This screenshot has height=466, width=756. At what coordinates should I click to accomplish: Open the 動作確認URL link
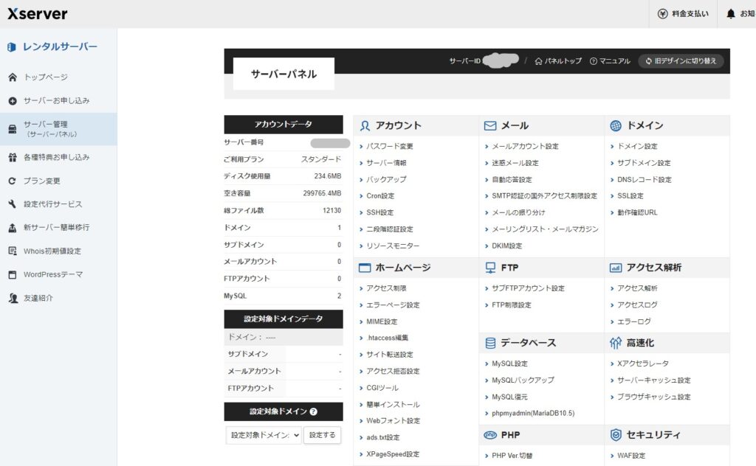[637, 212]
